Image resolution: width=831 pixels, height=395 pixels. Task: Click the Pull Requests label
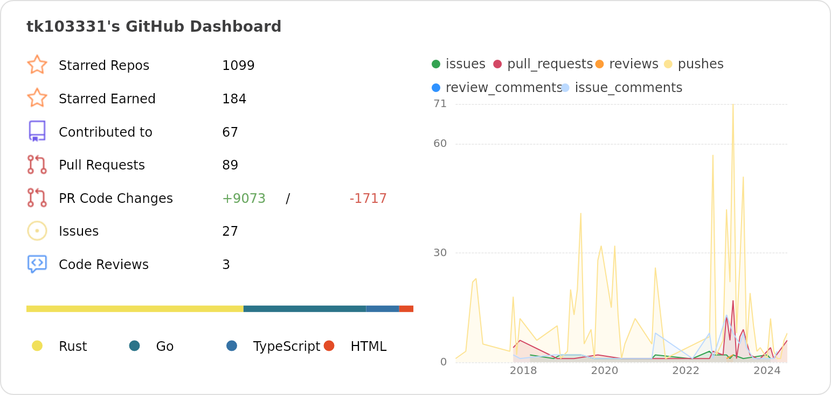pos(102,165)
